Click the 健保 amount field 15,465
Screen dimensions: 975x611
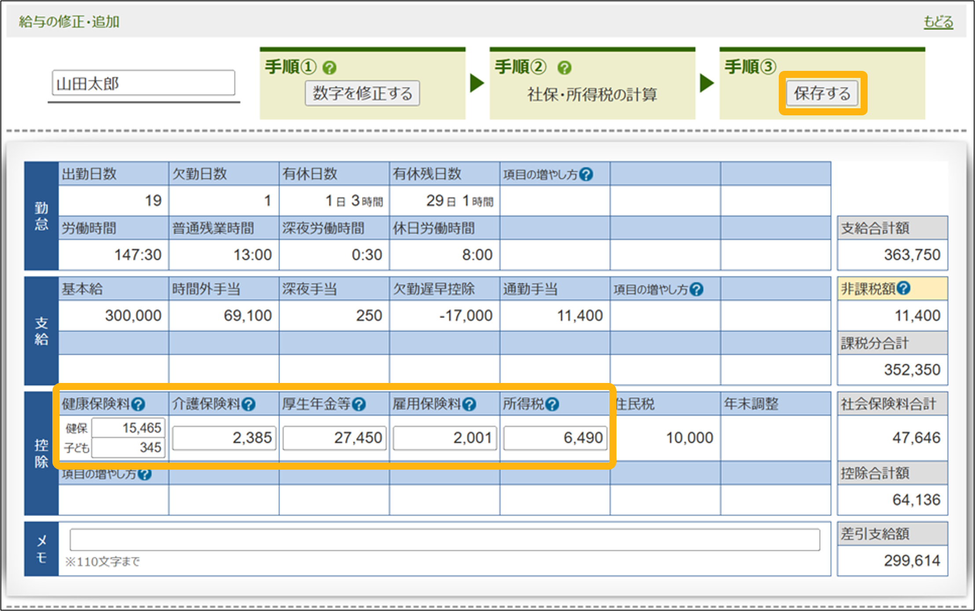point(128,427)
